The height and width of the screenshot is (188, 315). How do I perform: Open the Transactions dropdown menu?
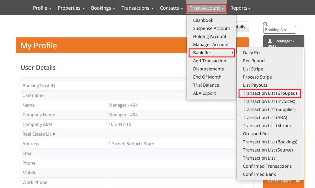[x=137, y=8]
